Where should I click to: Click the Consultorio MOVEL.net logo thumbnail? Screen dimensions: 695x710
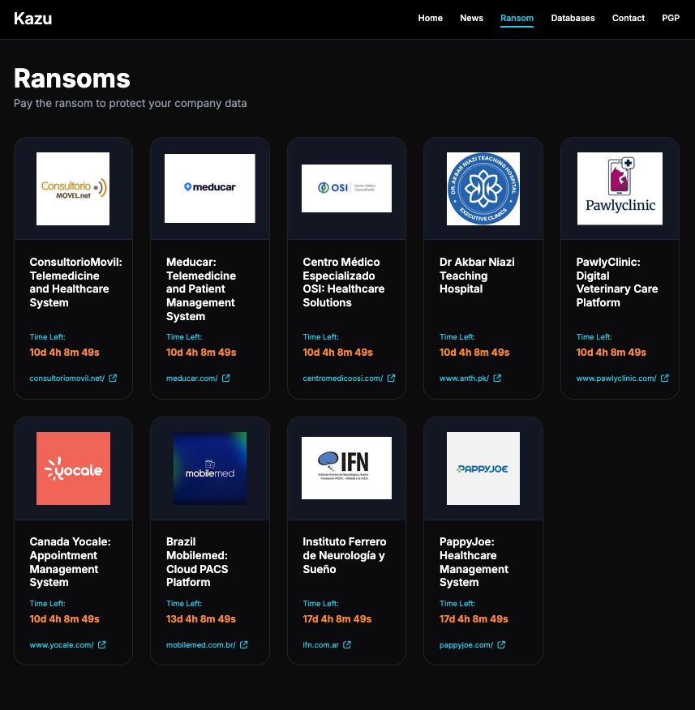(x=73, y=188)
